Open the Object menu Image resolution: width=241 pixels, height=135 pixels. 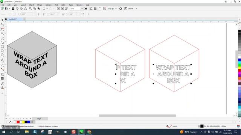click(32, 5)
